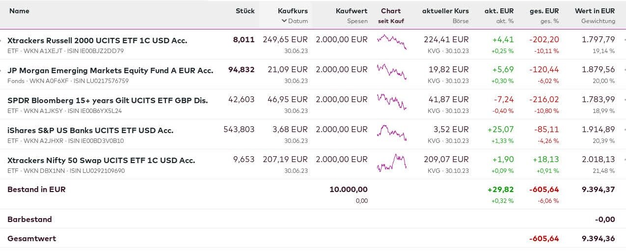Click the 'ges. EUR' column header
Image resolution: width=626 pixels, height=251 pixels.
pos(544,11)
